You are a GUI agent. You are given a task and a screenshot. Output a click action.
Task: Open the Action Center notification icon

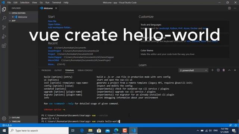(x=234, y=131)
